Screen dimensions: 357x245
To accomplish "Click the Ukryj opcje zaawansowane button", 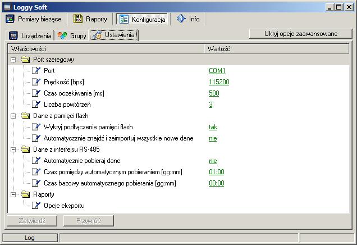I will (x=301, y=34).
